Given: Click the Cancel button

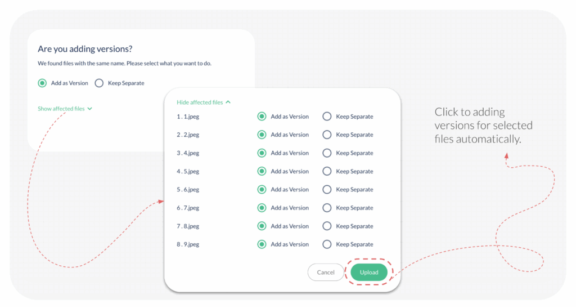Looking at the screenshot, I should (x=326, y=273).
